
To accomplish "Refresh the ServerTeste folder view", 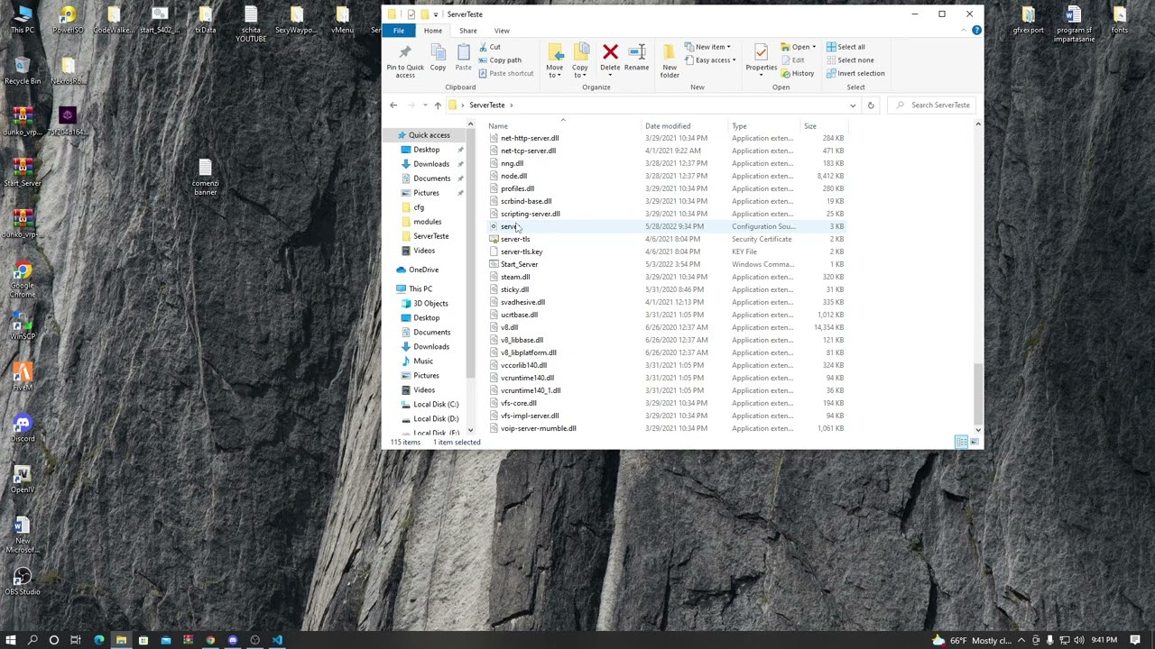I will pos(871,105).
